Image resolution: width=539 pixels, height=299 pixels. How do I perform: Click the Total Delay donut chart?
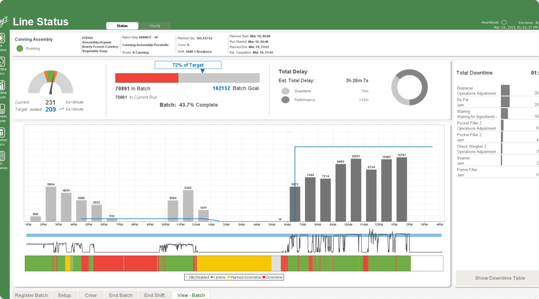[x=409, y=87]
